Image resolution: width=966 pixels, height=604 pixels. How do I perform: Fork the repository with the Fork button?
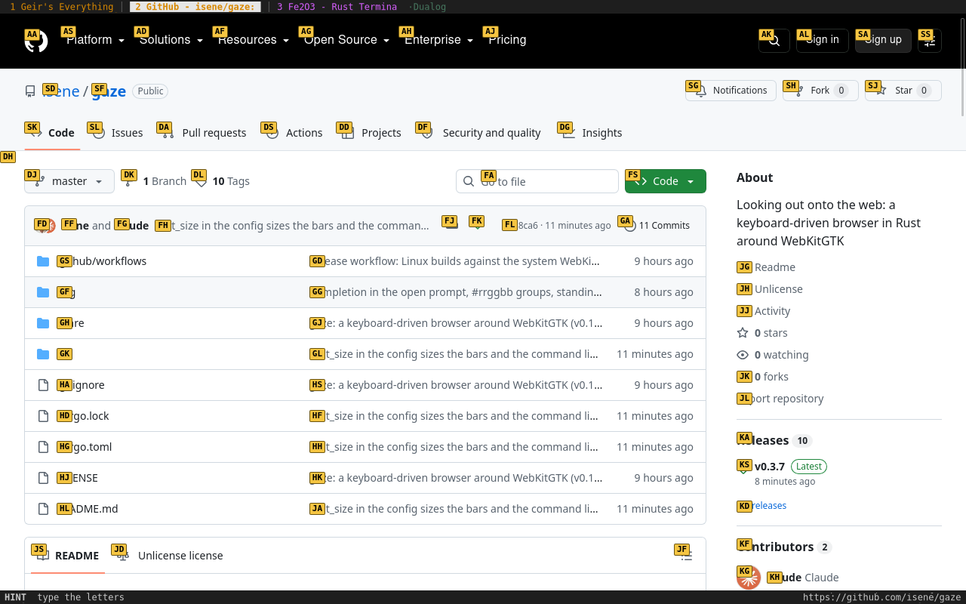(x=820, y=91)
